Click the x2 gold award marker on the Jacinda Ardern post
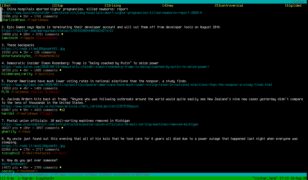Image resolution: width=308 pixels, height=180 pixels. click(x=62, y=110)
